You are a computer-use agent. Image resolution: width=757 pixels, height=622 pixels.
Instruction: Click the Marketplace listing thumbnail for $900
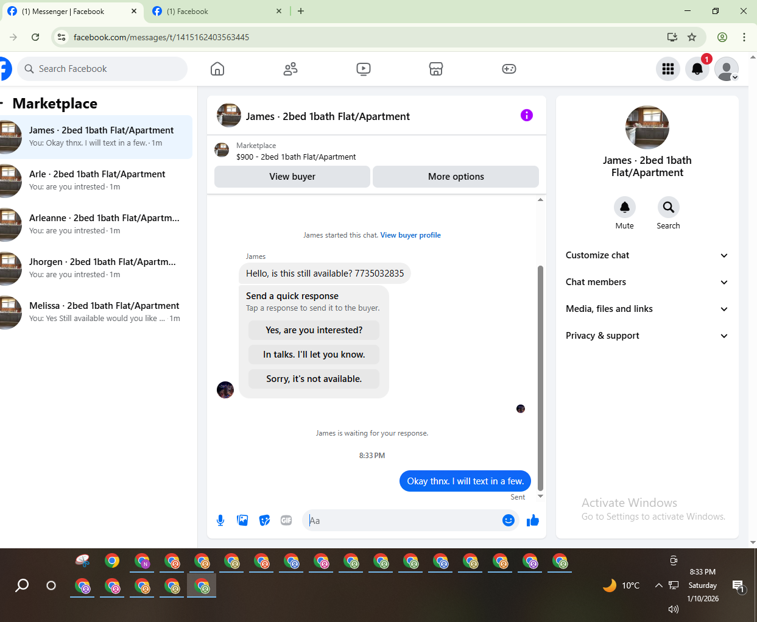222,150
